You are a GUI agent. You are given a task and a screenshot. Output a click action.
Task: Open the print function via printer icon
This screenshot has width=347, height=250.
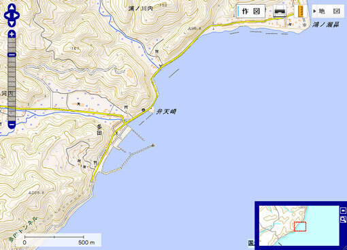pos(280,11)
